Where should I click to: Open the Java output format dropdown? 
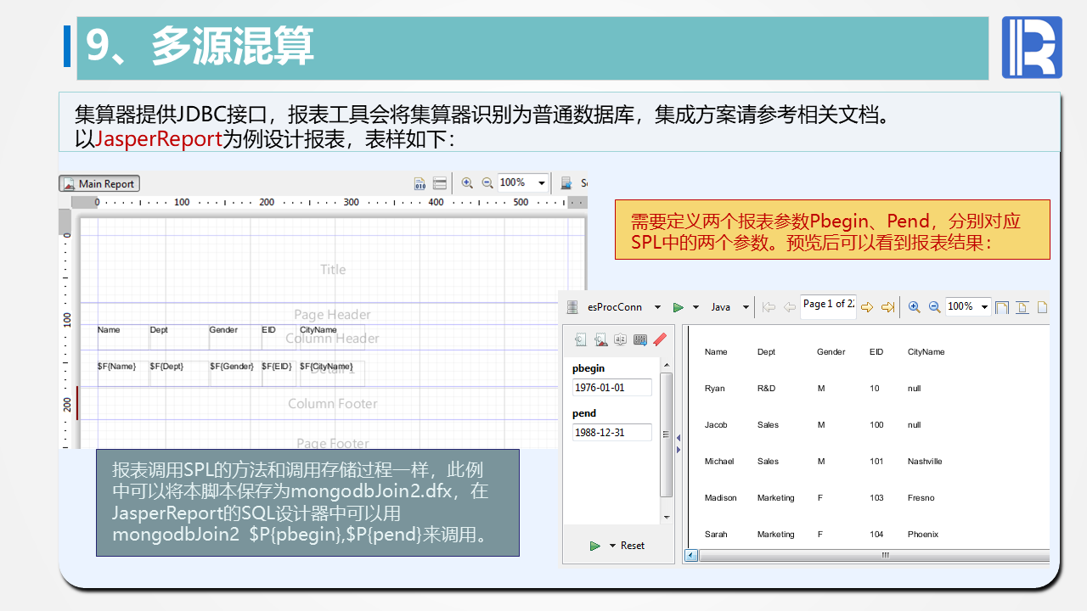pyautogui.click(x=746, y=307)
